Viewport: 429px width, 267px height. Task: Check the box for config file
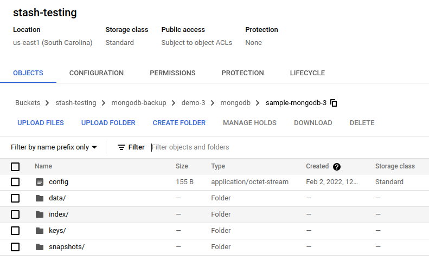click(x=15, y=182)
